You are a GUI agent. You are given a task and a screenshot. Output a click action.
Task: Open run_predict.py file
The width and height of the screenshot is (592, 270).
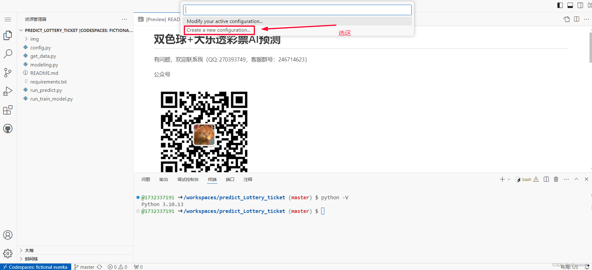(76, 90)
